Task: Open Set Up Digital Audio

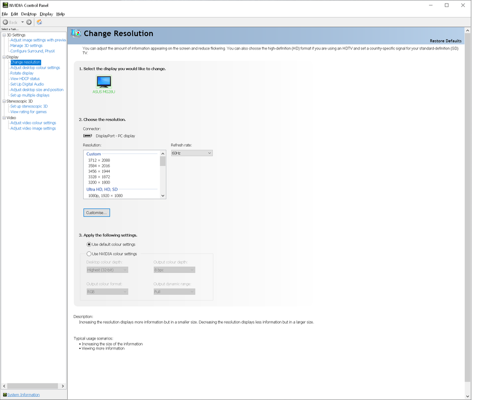Action: [x=27, y=84]
